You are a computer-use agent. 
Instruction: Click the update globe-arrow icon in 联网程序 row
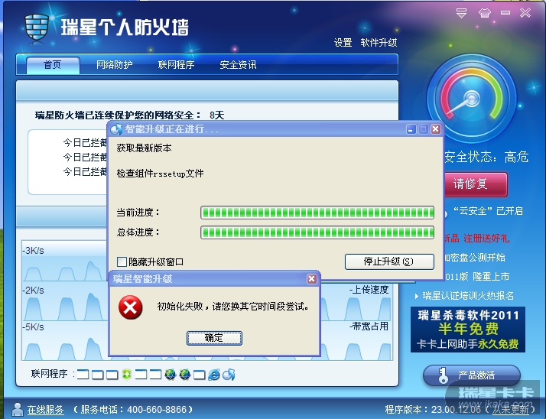click(229, 375)
